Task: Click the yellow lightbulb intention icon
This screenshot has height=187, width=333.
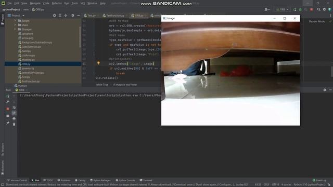Action: (98, 63)
